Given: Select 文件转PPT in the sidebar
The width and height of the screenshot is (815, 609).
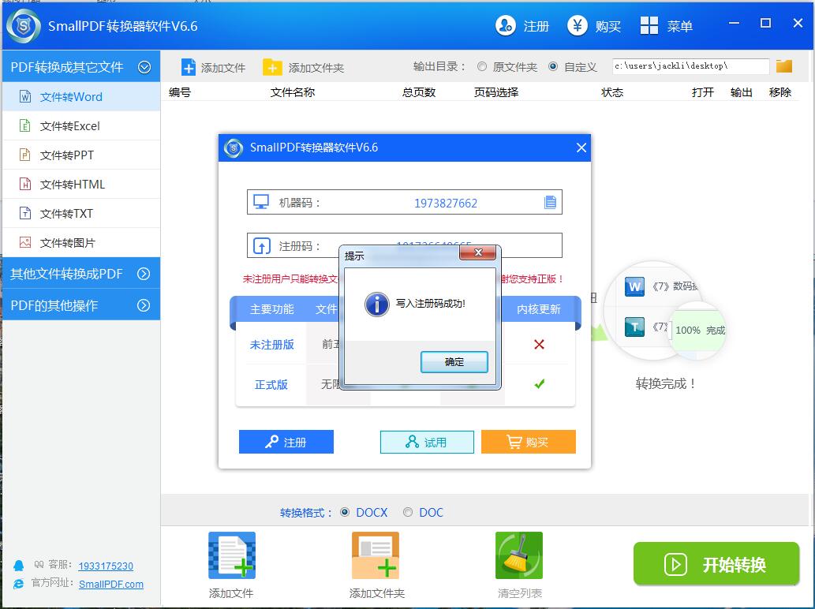Looking at the screenshot, I should click(x=81, y=155).
